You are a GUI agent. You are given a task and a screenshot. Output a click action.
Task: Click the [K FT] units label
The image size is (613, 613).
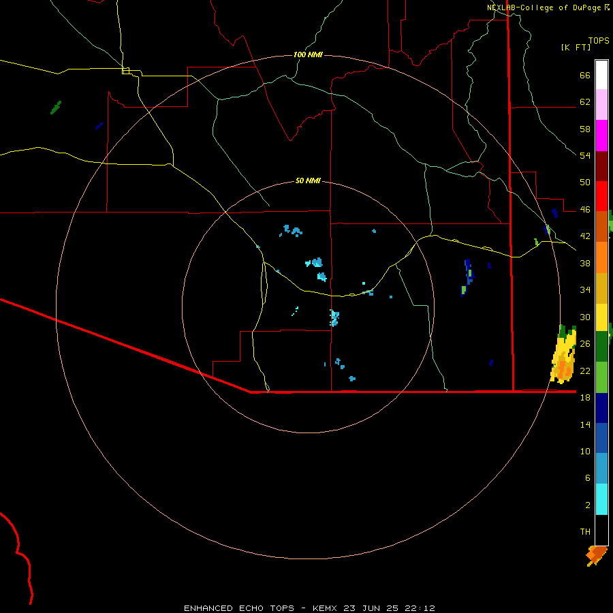pos(576,47)
